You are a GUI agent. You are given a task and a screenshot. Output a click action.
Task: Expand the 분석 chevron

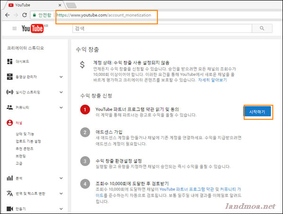click(61, 178)
